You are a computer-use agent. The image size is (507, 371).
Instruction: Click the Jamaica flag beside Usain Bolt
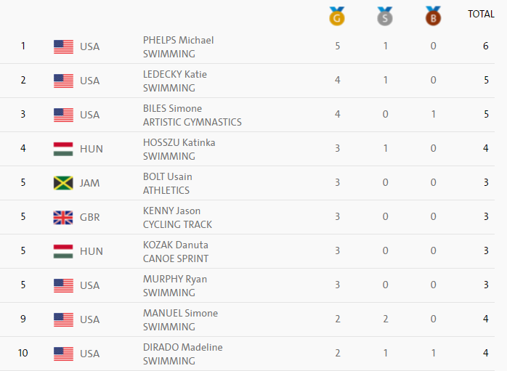click(x=64, y=183)
